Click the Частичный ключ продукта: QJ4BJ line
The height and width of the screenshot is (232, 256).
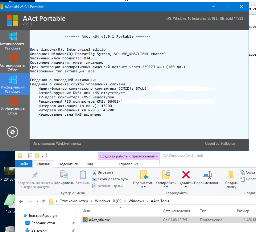[62, 58]
